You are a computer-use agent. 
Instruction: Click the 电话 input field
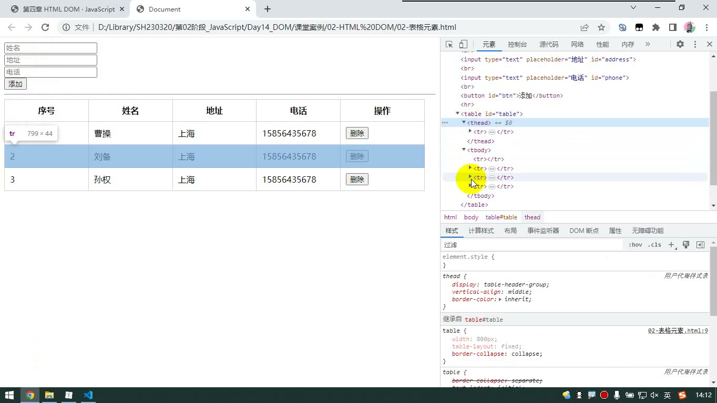pos(50,72)
